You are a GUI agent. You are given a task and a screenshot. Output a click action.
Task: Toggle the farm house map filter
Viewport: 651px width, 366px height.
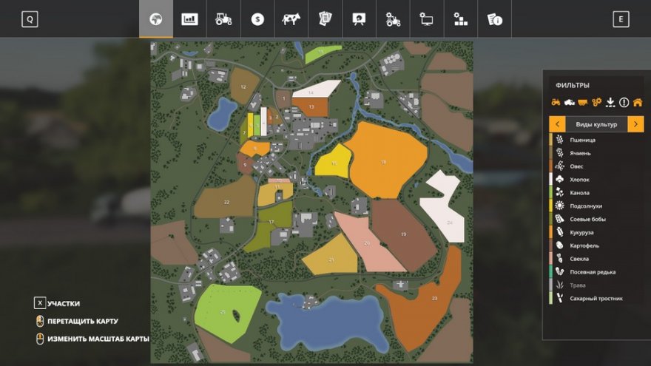coord(637,102)
